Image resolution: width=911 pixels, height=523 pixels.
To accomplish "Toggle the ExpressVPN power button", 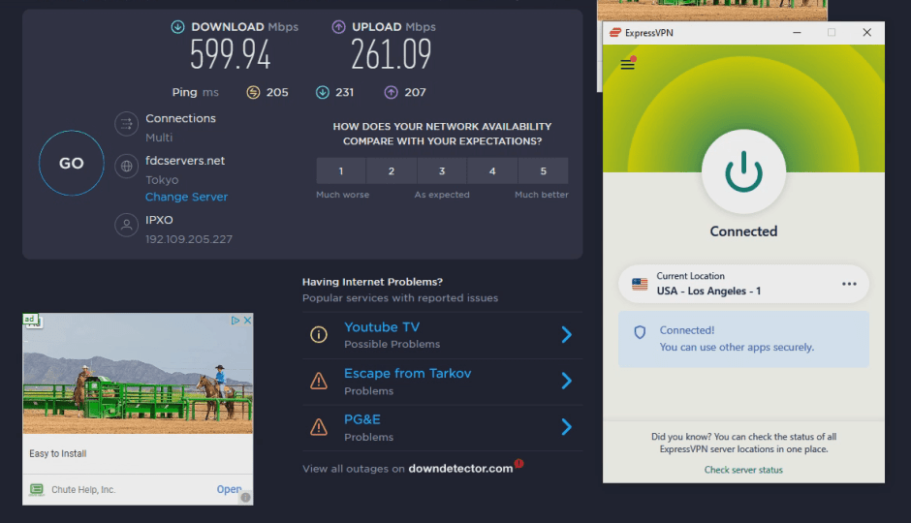I will 743,171.
